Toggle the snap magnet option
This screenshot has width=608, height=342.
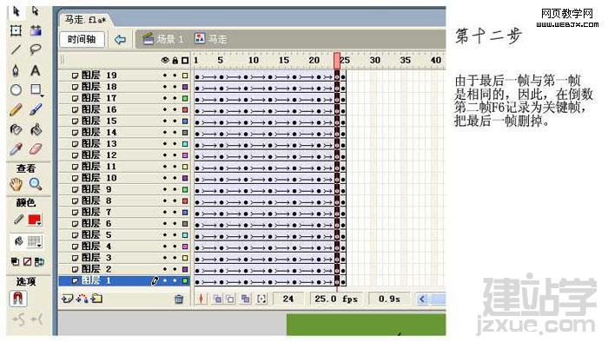[18, 299]
